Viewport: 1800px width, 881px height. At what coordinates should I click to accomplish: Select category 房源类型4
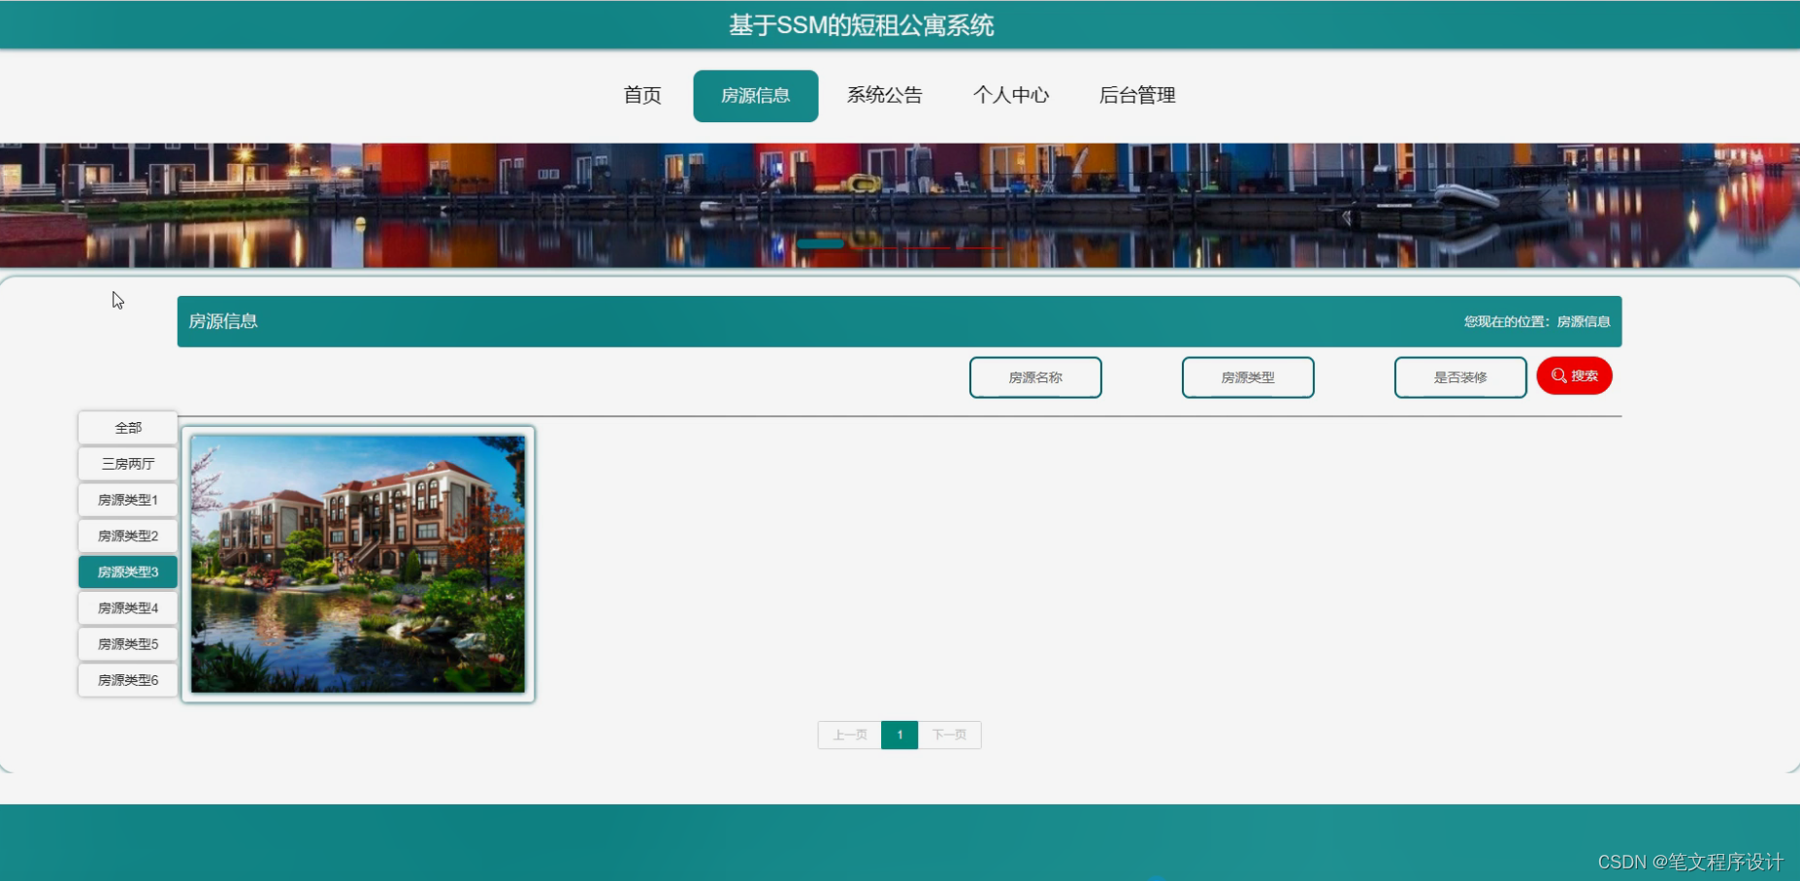click(x=127, y=607)
